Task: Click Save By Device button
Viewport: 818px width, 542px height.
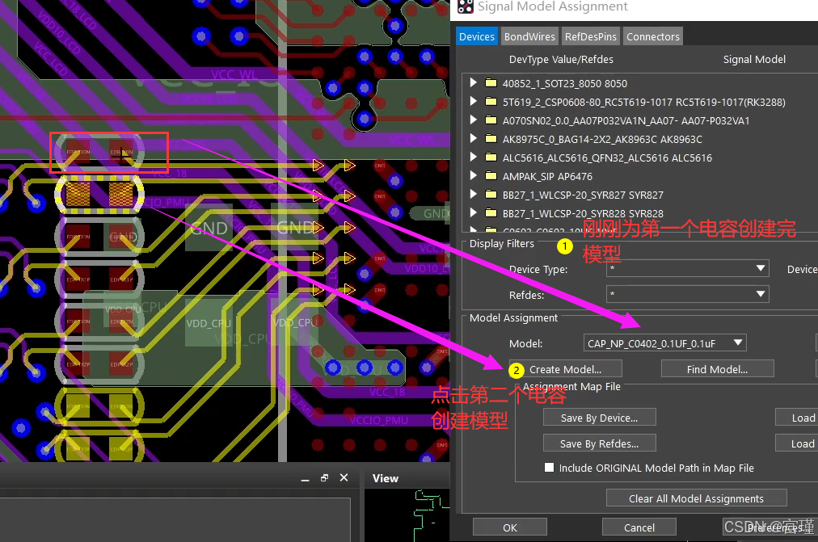Action: [600, 418]
